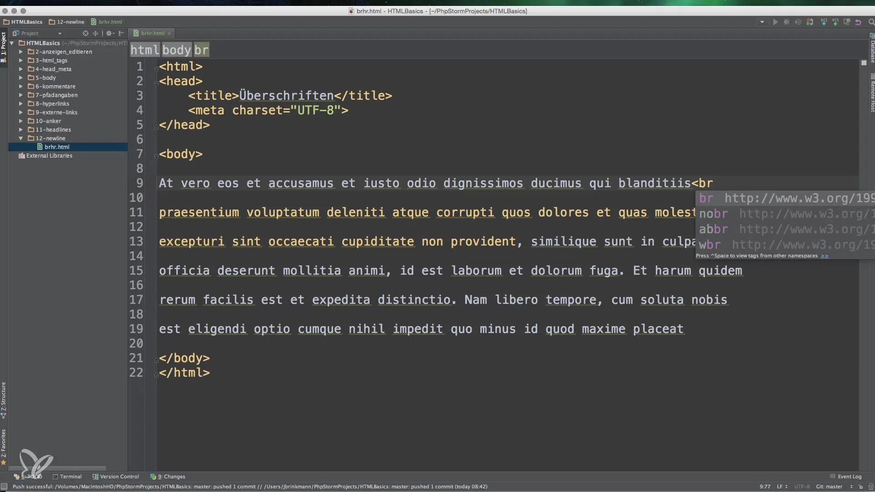Choose wbr from autocomplete popup

785,245
